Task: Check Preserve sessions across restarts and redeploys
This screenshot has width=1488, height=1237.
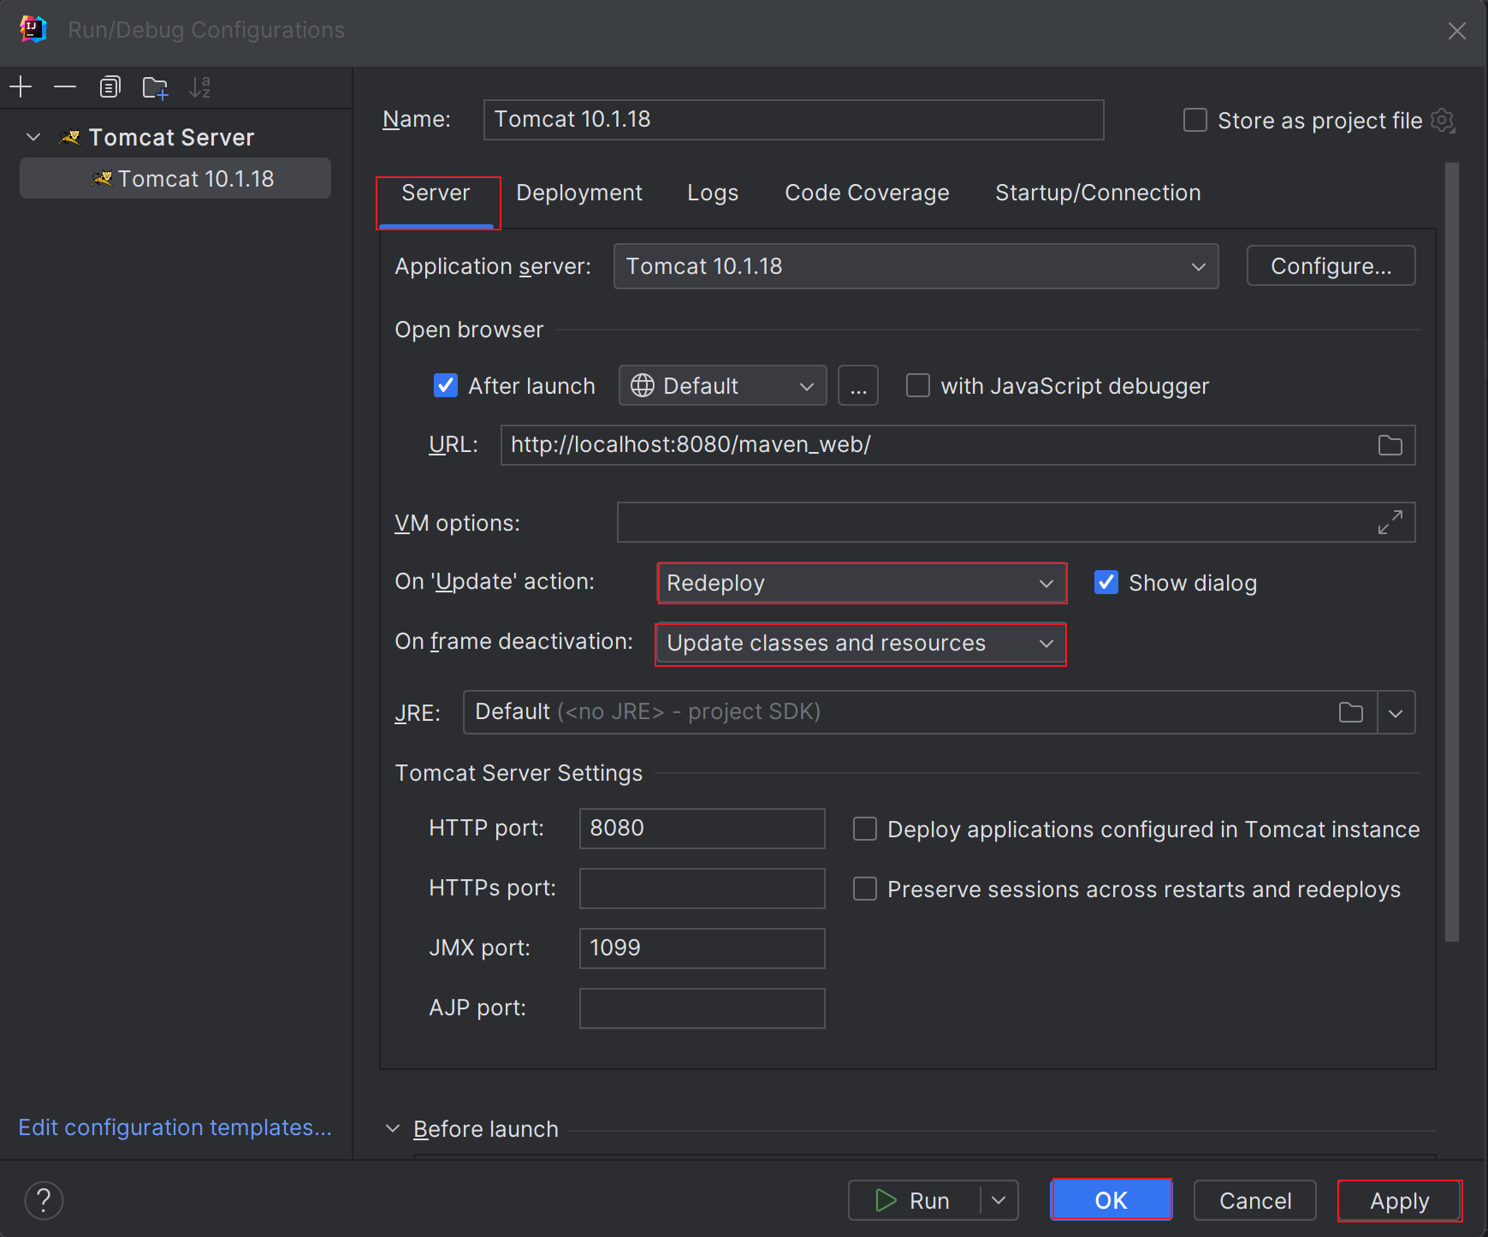Action: [864, 889]
